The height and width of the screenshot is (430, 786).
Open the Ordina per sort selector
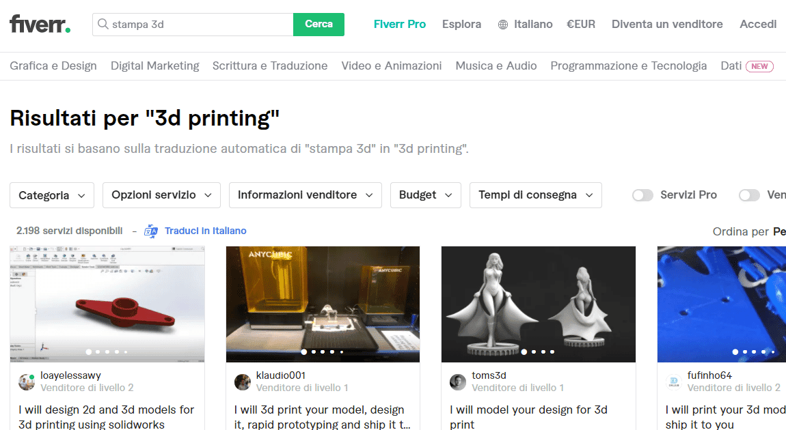coord(749,232)
